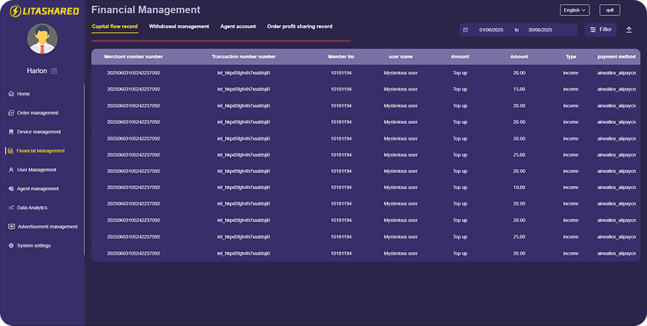Viewport: 647px width, 326px height.
Task: Click the quit button
Action: tap(609, 10)
